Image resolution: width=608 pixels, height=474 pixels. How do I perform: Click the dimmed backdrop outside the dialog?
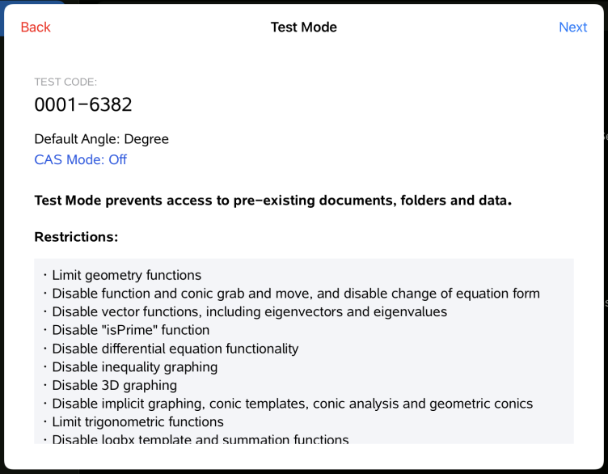[x=605, y=243]
